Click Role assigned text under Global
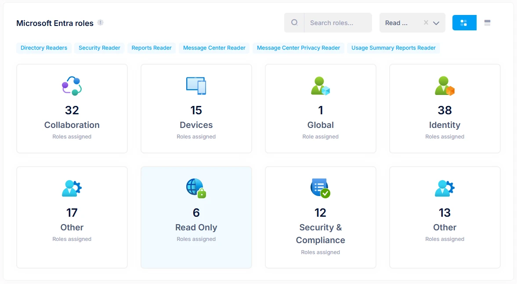This screenshot has width=517, height=284. coord(321,137)
